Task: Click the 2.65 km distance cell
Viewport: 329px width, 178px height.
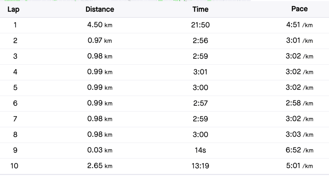Action: (100, 165)
